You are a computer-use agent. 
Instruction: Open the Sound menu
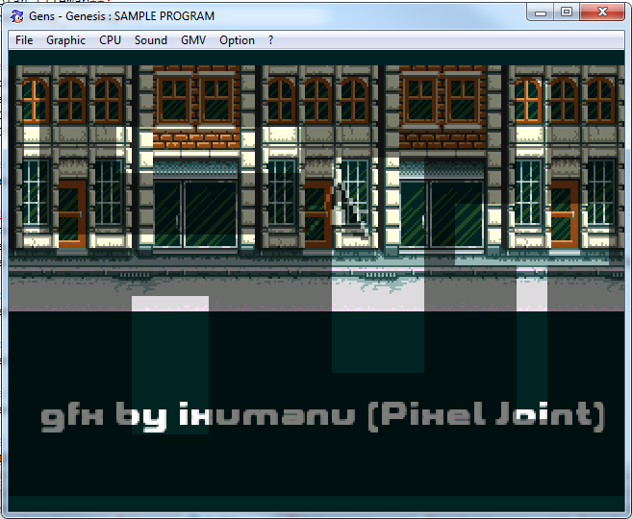[x=151, y=40]
